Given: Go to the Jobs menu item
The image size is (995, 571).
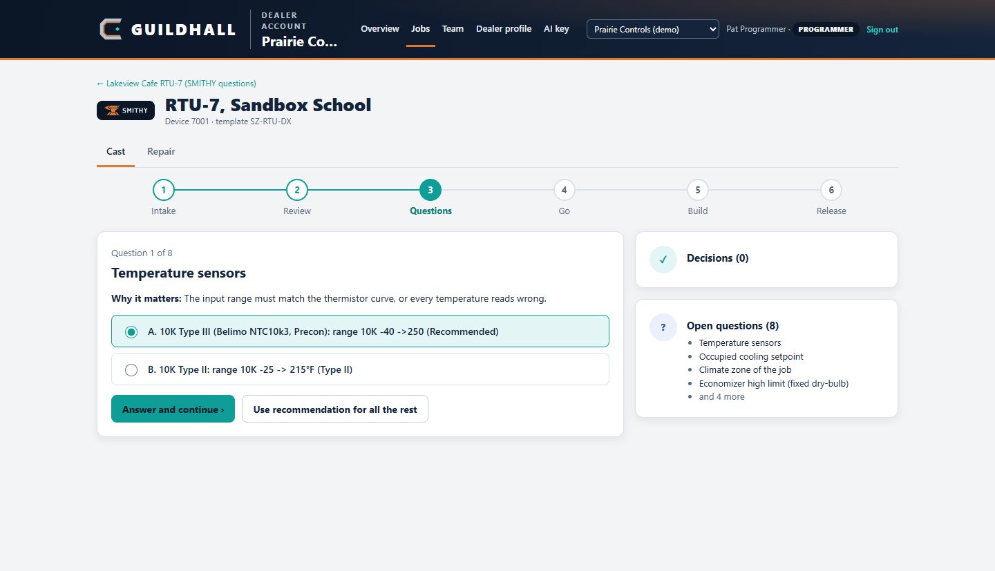Looking at the screenshot, I should [x=421, y=29].
